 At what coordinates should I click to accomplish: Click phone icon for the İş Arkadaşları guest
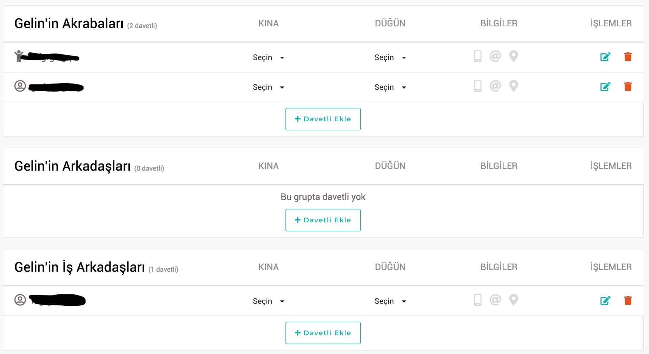pos(478,300)
